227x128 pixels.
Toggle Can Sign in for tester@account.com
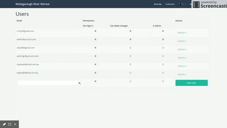click(x=95, y=39)
